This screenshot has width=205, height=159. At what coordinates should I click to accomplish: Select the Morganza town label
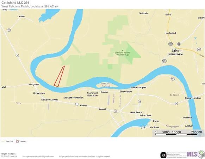pos(34,84)
